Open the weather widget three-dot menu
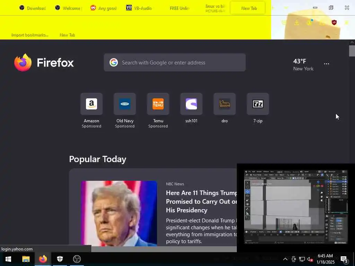The image size is (355, 266). click(x=327, y=64)
